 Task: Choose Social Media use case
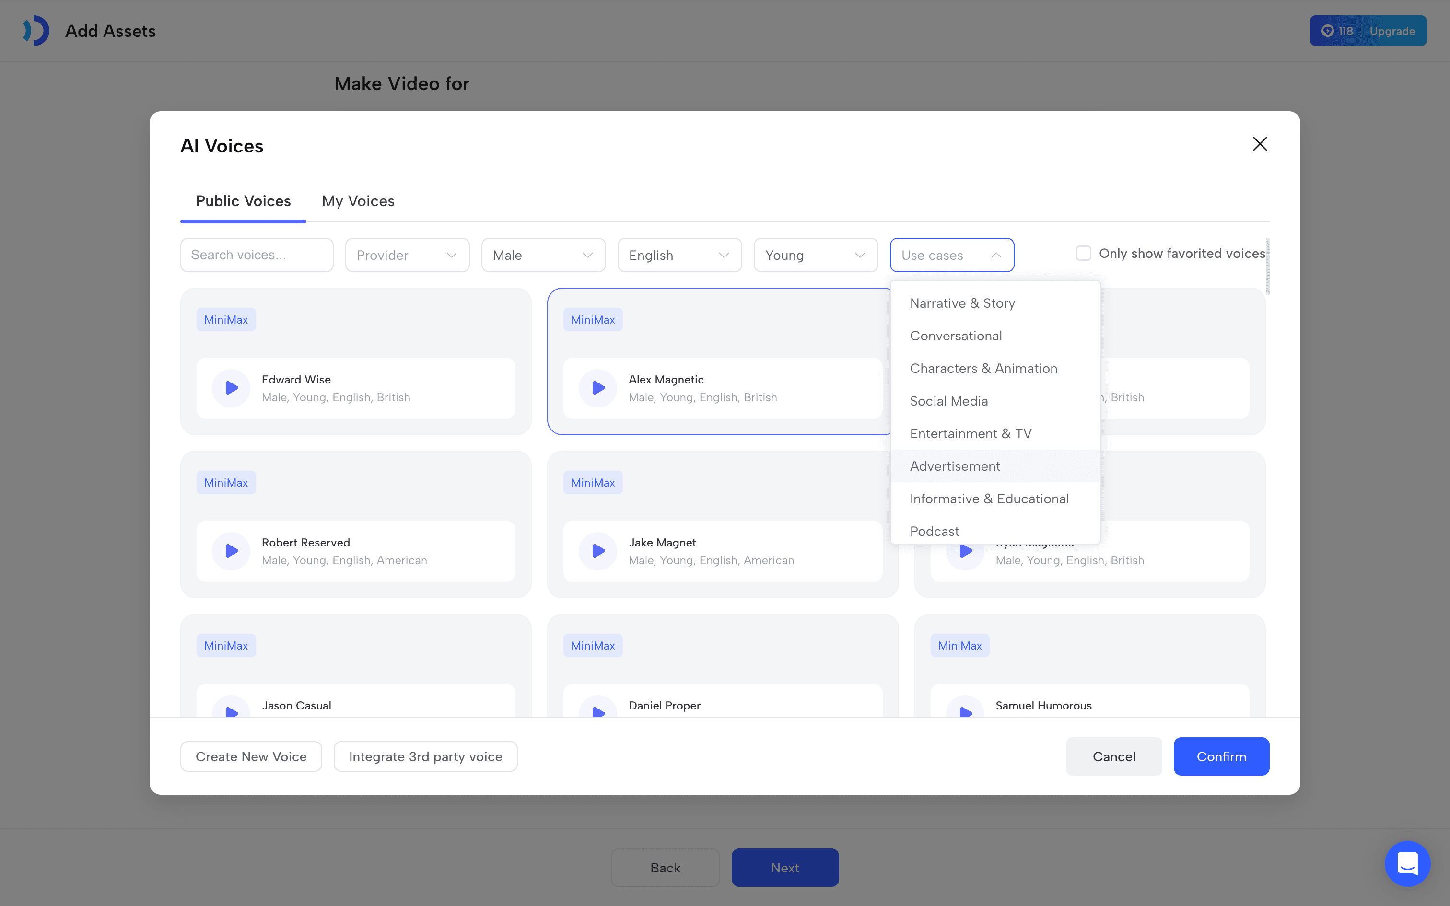tap(995, 401)
